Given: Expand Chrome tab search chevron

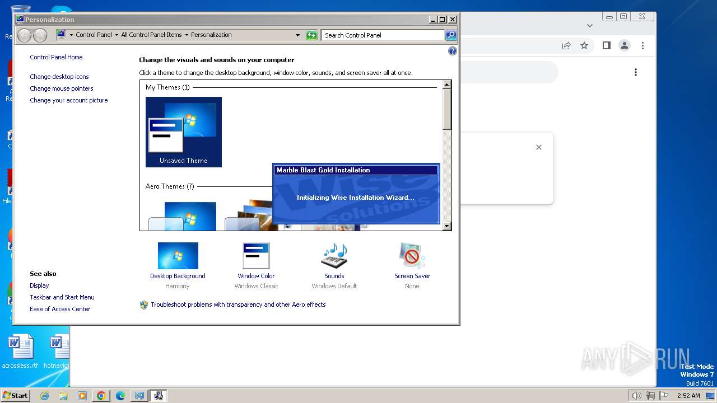Looking at the screenshot, I should point(589,25).
